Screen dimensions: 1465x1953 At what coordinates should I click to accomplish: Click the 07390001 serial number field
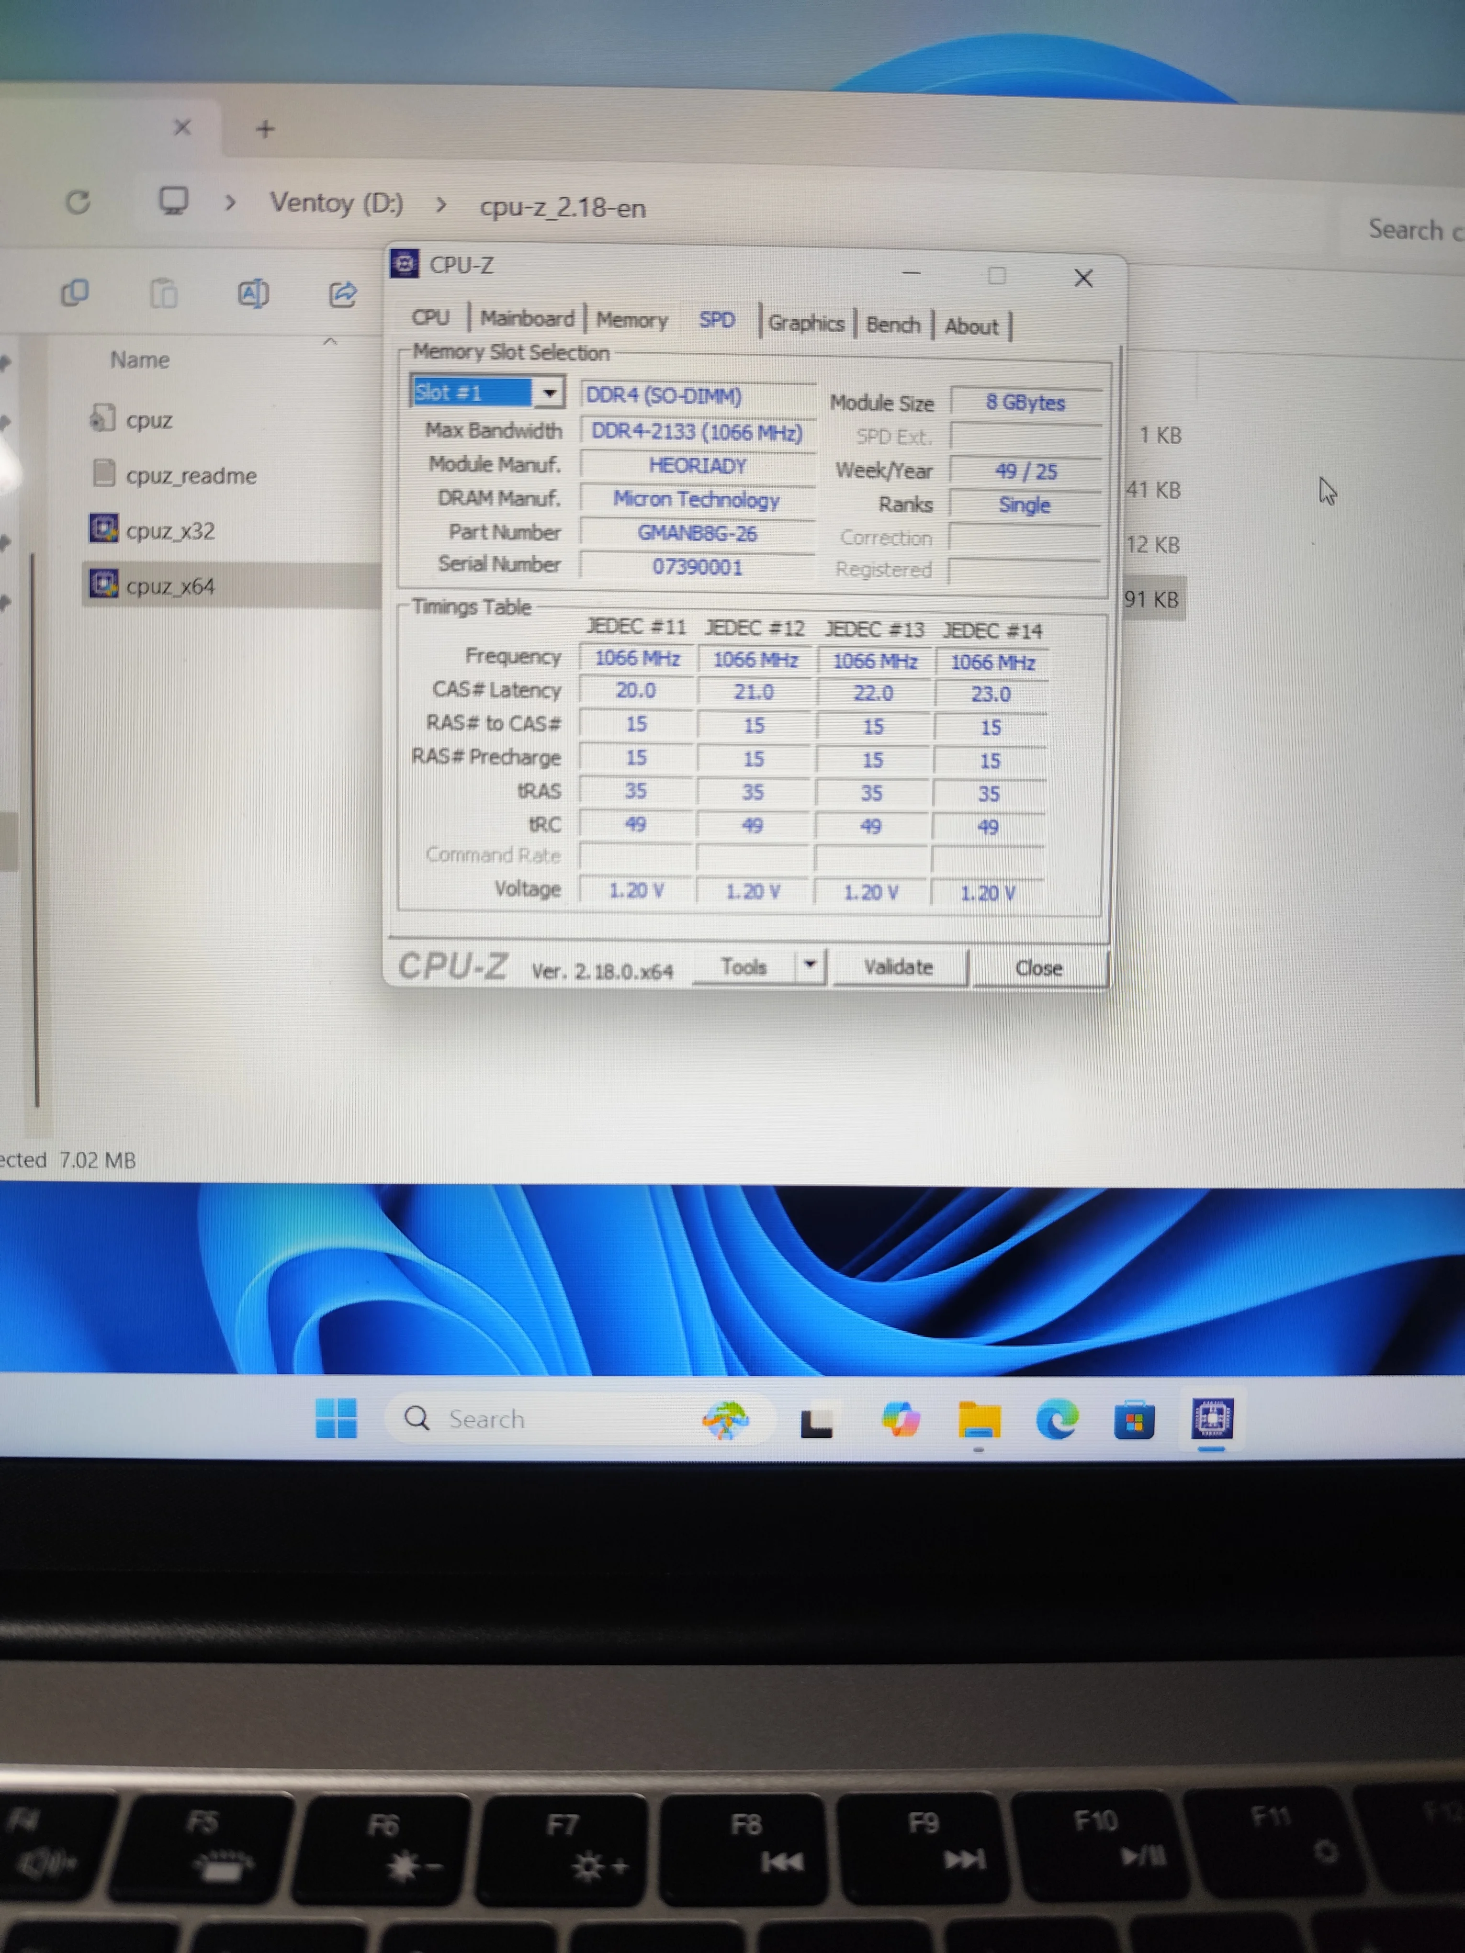(697, 567)
